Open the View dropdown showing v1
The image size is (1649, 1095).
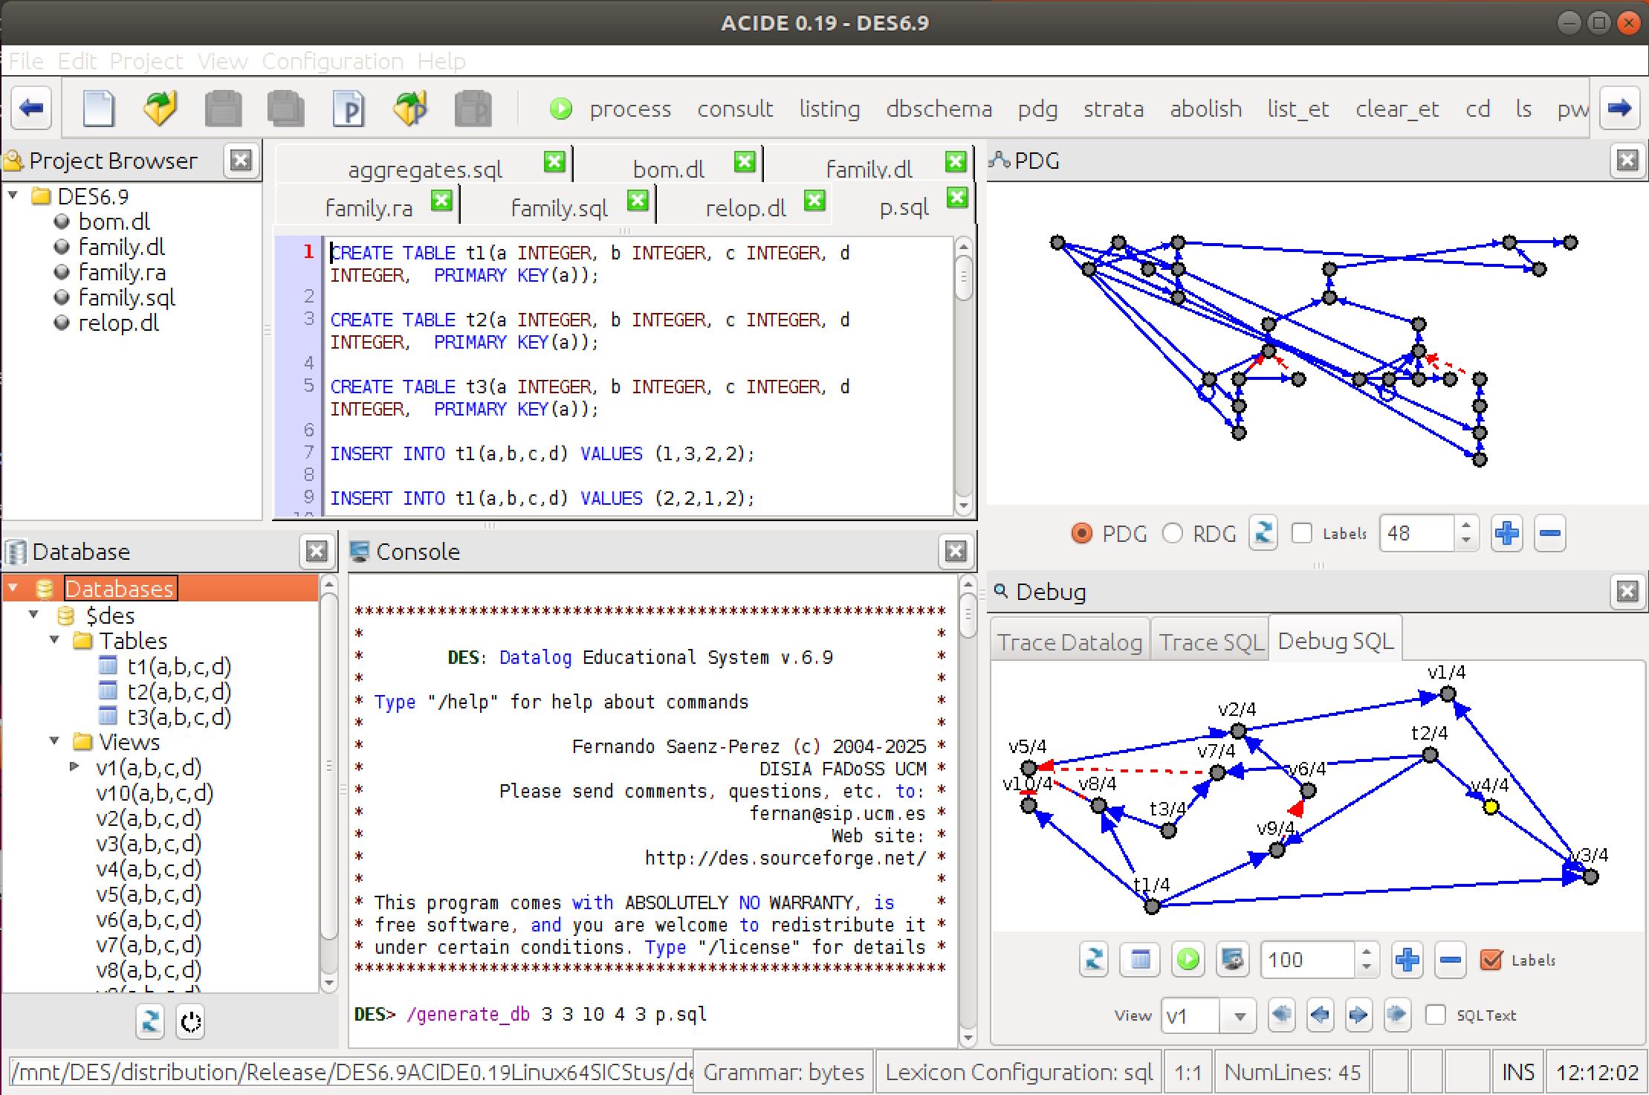point(1239,1015)
